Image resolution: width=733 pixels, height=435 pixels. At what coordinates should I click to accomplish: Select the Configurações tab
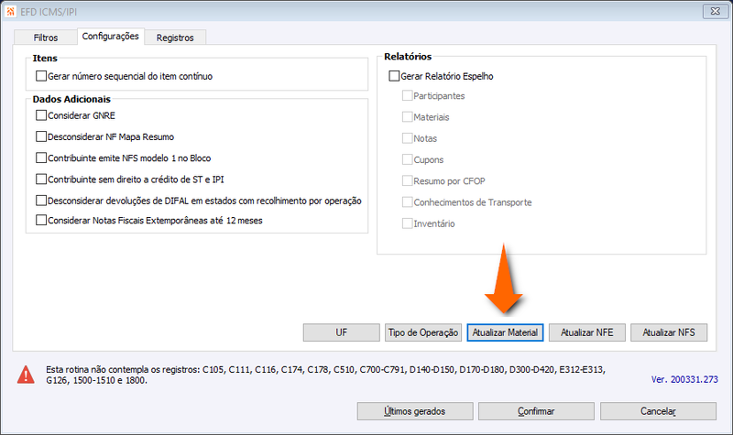pos(110,36)
